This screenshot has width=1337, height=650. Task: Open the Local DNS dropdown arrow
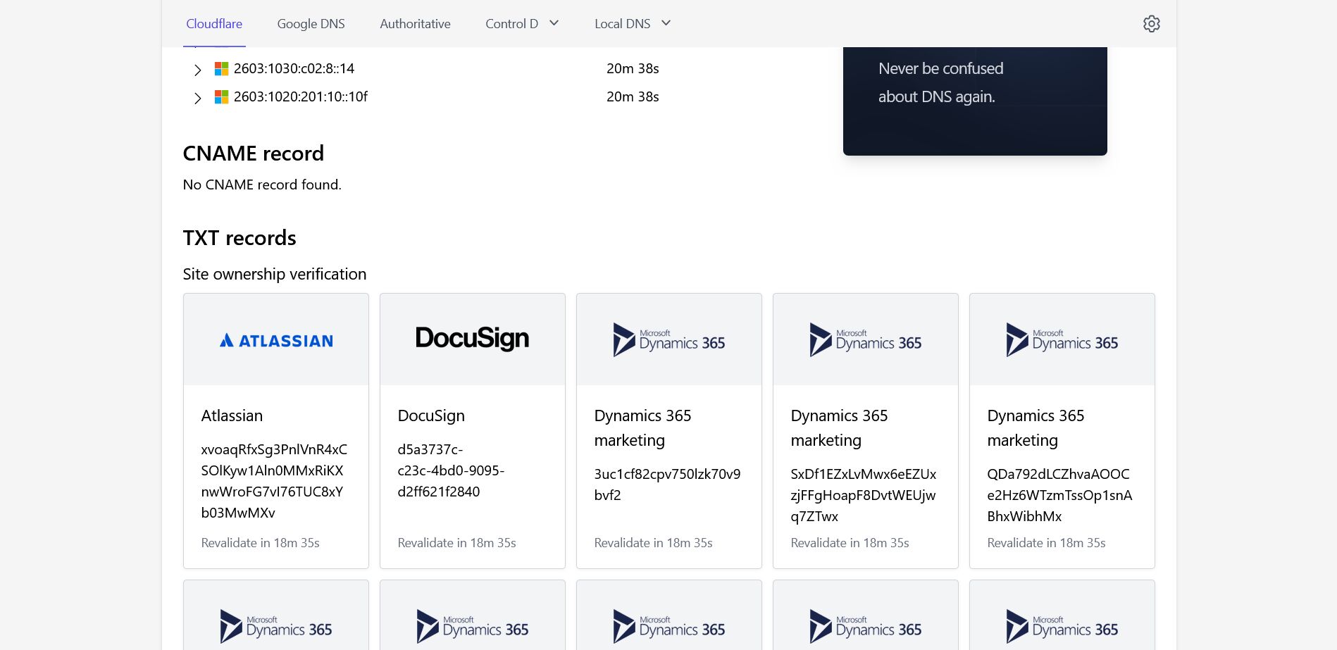[666, 23]
